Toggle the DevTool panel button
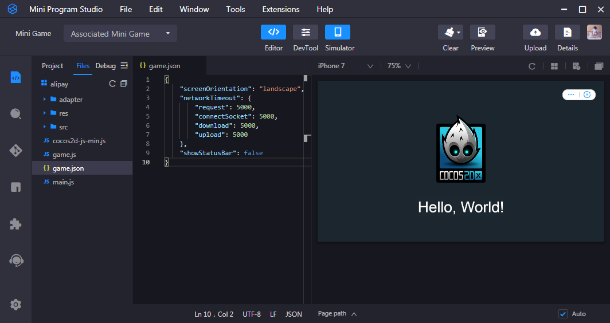Viewport: 610px width, 323px height. pos(306,32)
